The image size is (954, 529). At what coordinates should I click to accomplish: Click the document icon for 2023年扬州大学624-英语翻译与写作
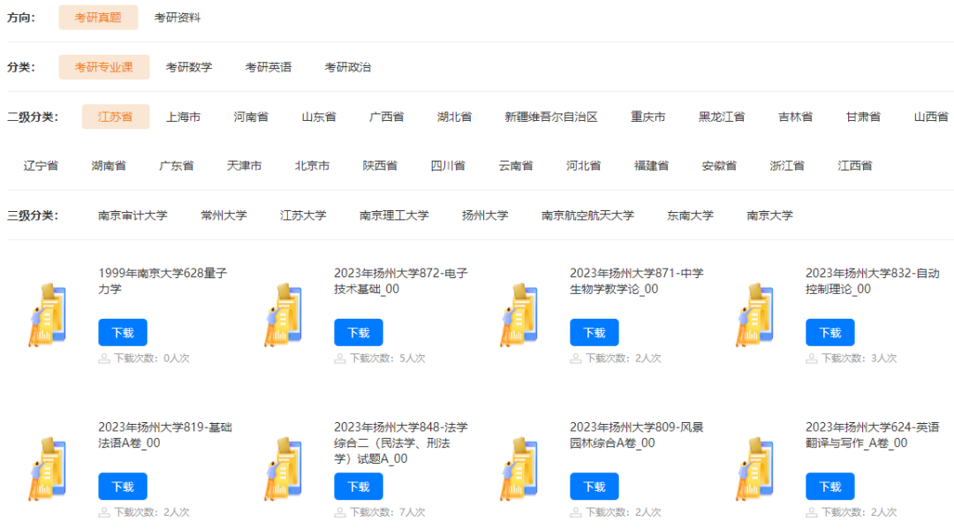[x=753, y=468]
